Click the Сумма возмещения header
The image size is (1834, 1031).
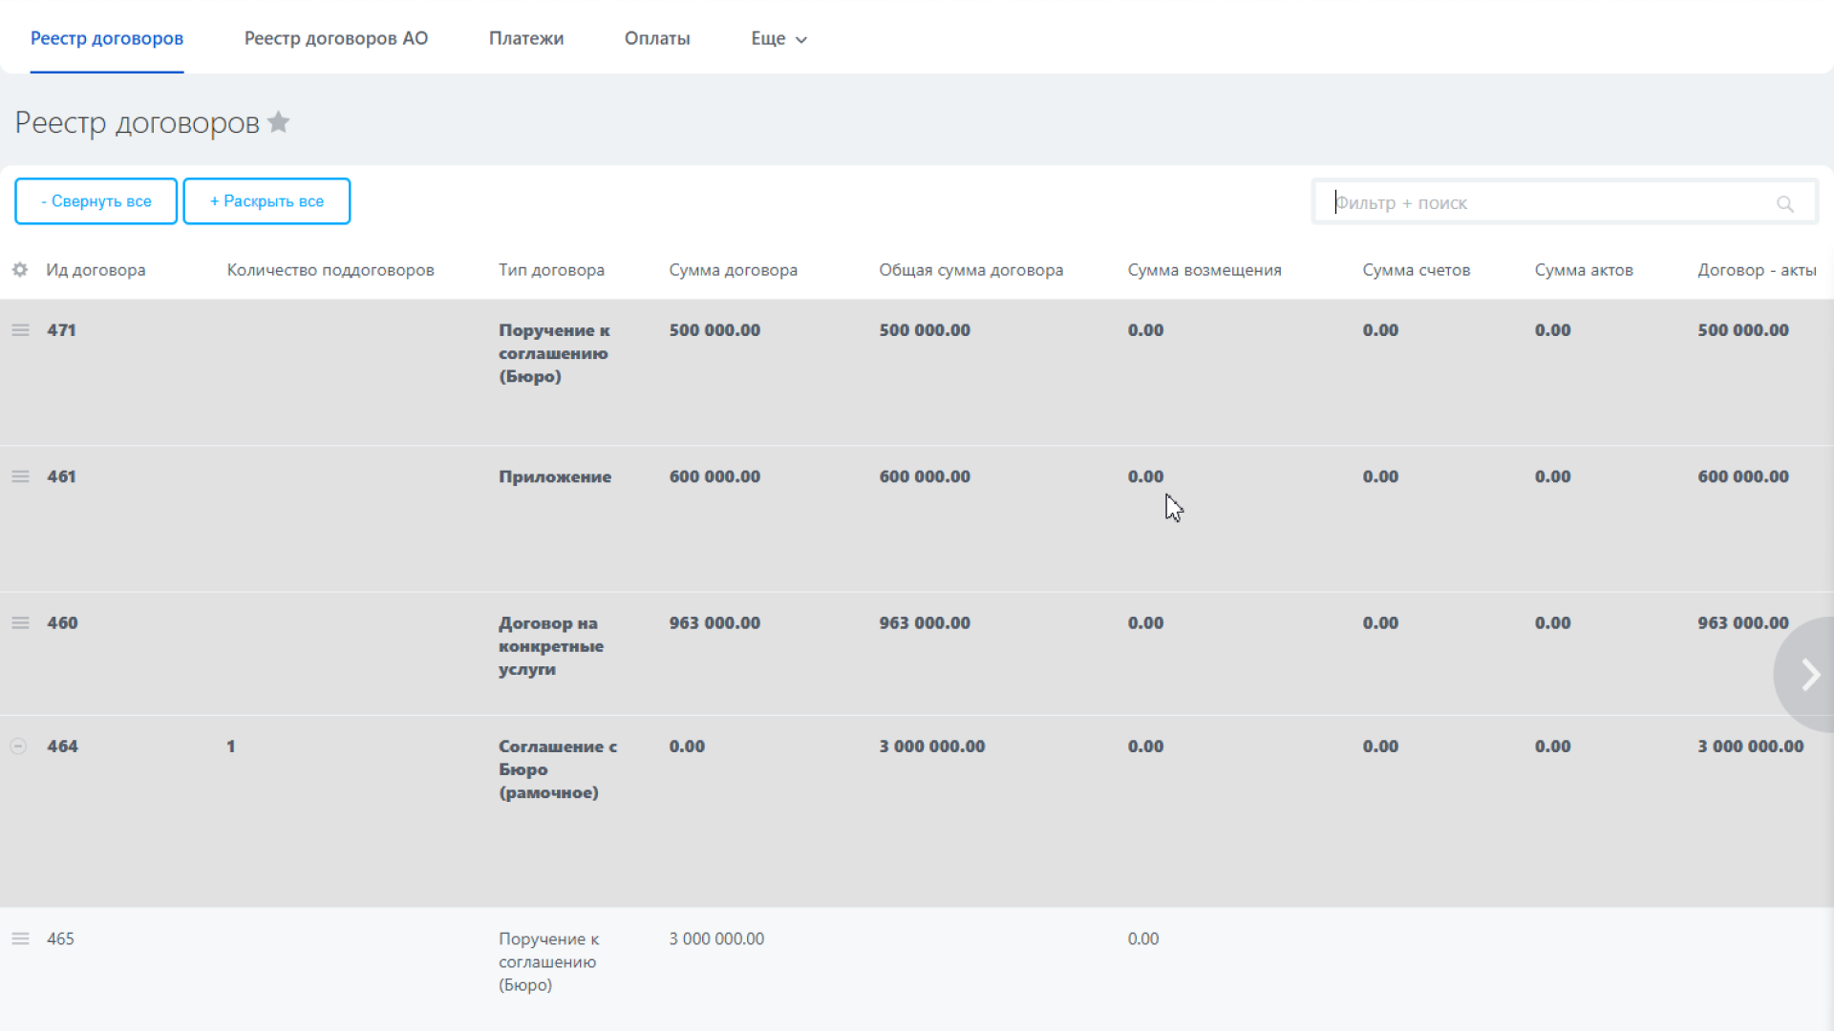click(x=1205, y=270)
